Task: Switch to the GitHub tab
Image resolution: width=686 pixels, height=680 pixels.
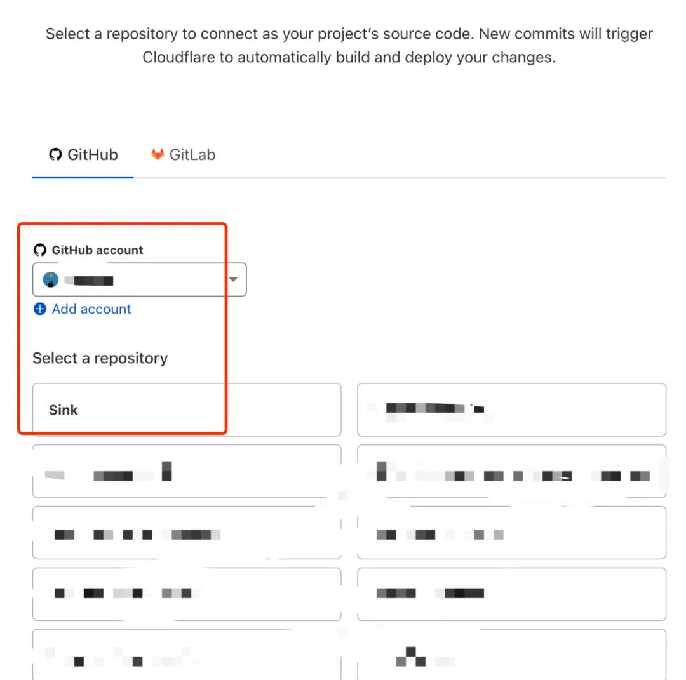Action: [83, 155]
